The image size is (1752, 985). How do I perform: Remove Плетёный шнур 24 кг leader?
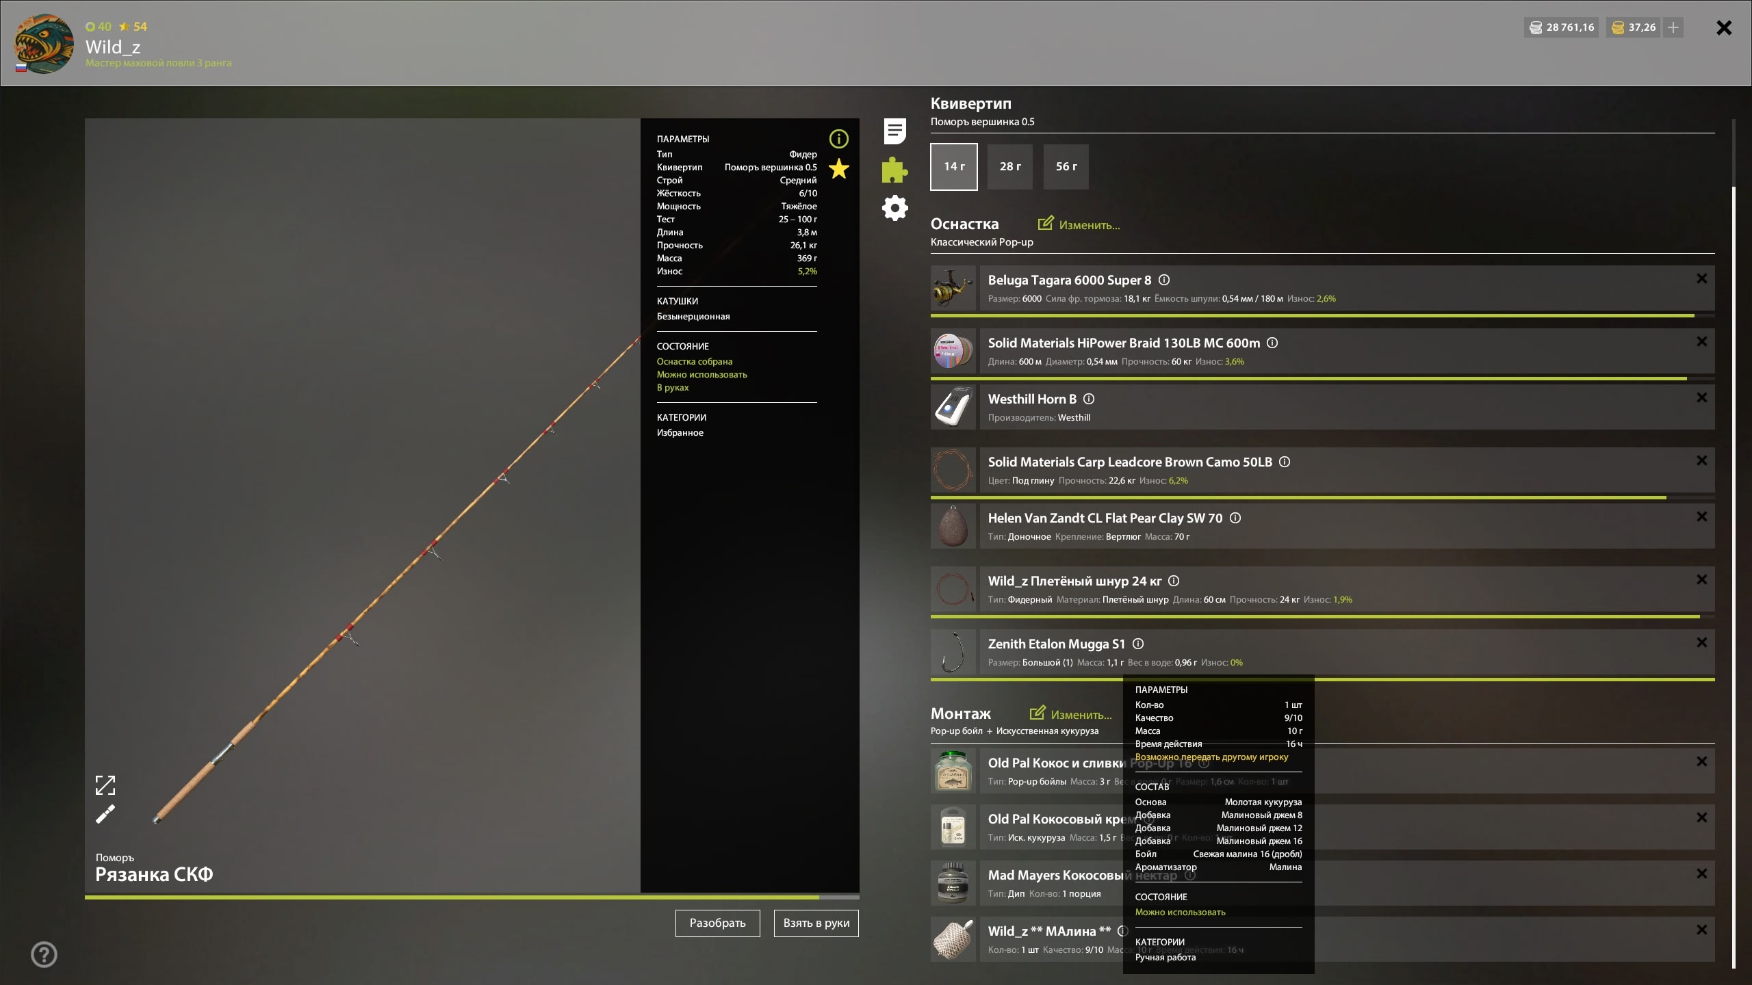[x=1701, y=579]
